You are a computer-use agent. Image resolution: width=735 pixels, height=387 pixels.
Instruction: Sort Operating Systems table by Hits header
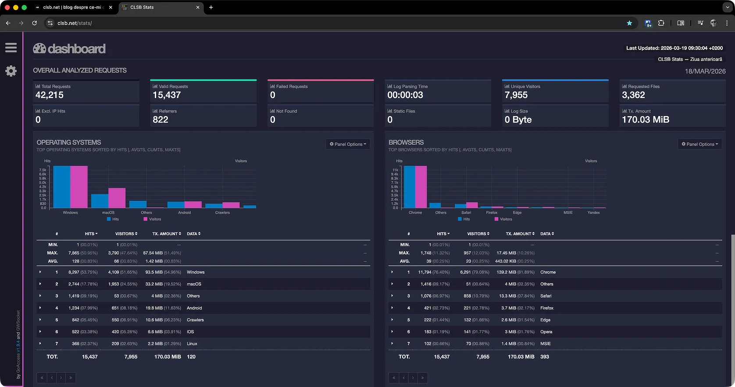pos(91,234)
